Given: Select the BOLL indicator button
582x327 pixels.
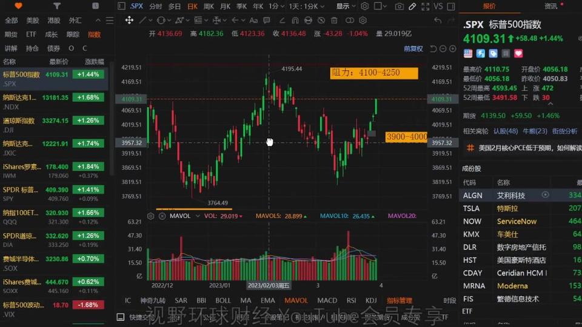Looking at the screenshot, I should [222, 300].
